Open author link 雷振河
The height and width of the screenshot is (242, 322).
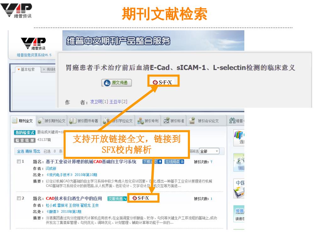click(x=63, y=205)
